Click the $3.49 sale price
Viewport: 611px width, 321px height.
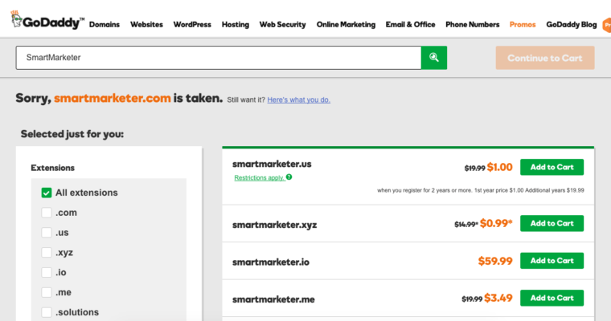[498, 298]
